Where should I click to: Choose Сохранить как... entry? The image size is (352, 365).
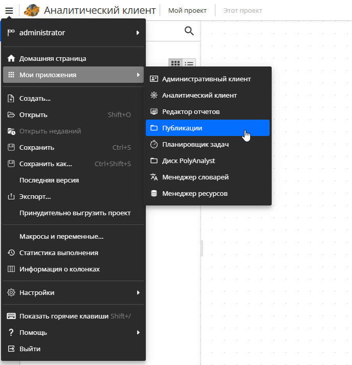pyautogui.click(x=73, y=164)
